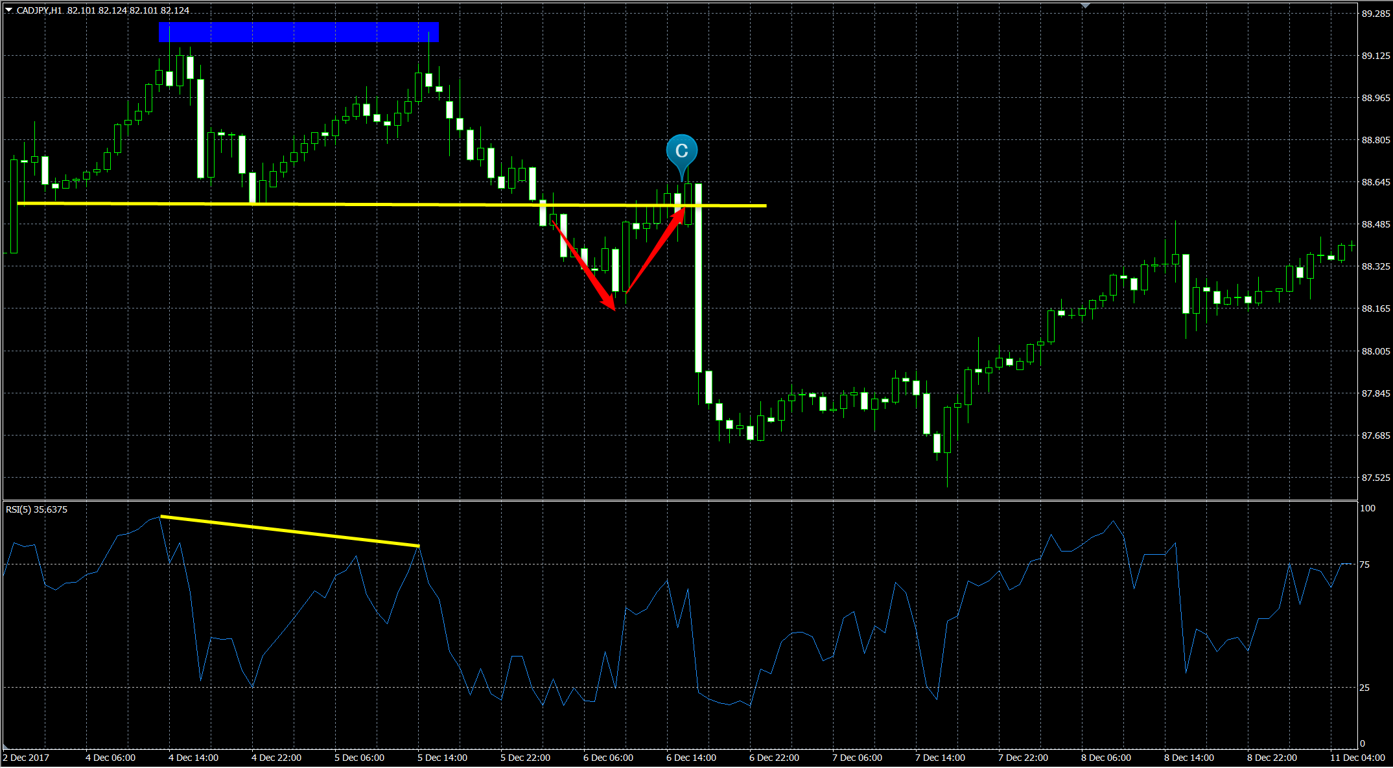The image size is (1393, 768).
Task: Click the RSI(5) 35.6375 indicator label
Action: pyautogui.click(x=36, y=509)
